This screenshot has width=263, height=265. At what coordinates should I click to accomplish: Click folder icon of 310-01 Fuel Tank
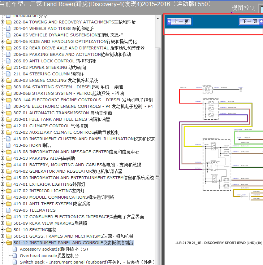(x=9, y=119)
